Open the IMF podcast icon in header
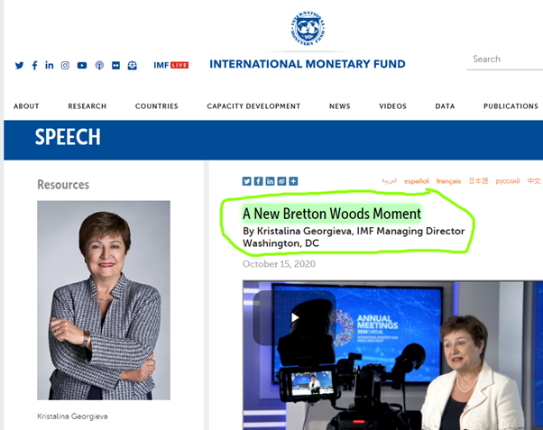 tap(99, 66)
